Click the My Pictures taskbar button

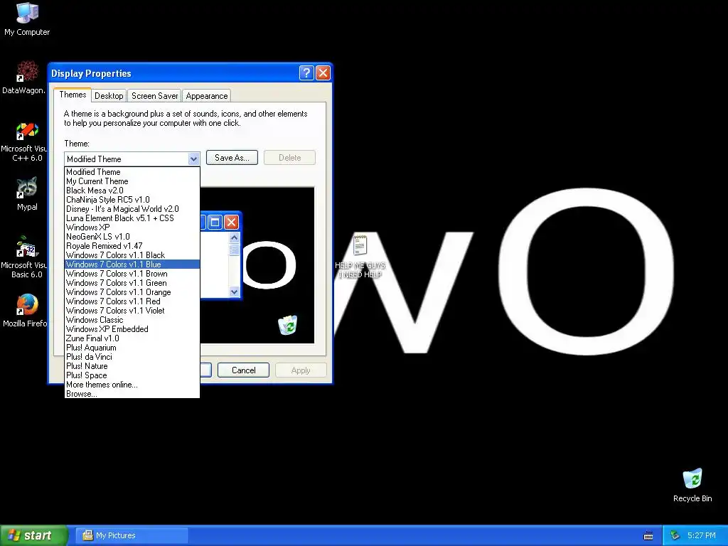[132, 535]
